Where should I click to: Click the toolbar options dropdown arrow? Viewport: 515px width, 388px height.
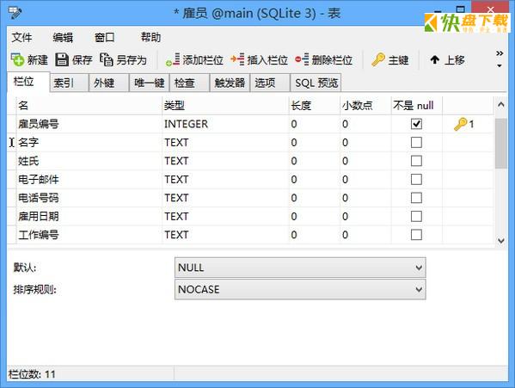tap(500, 65)
